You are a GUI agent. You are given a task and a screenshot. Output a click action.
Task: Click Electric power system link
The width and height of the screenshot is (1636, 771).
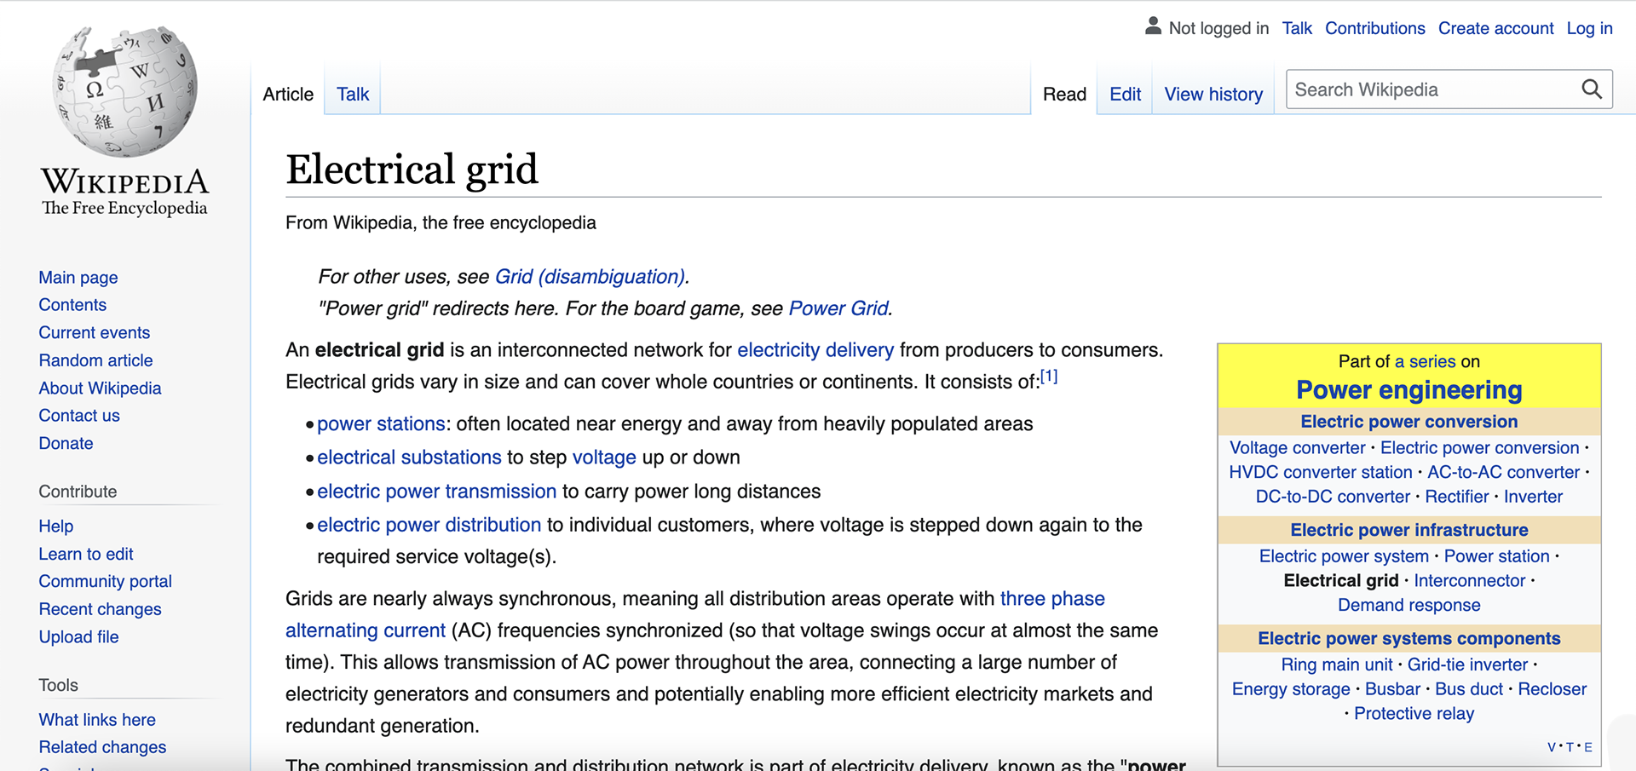(x=1344, y=556)
